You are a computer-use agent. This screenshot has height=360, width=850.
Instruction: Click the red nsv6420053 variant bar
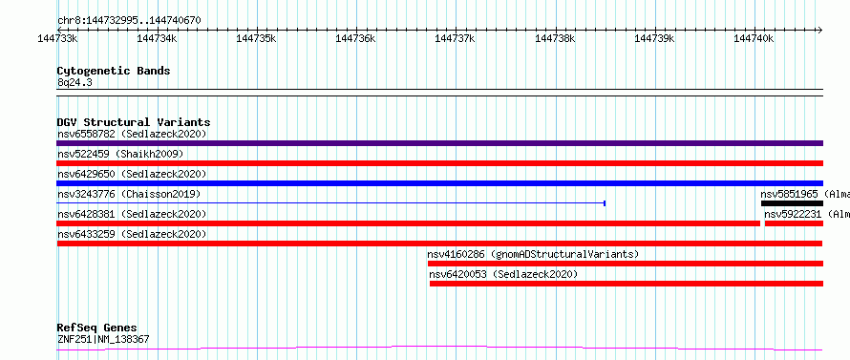pos(627,284)
